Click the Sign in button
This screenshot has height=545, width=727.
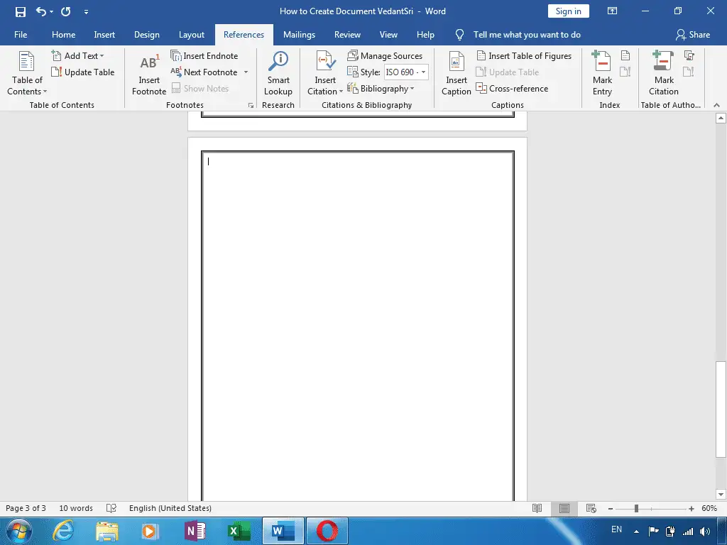569,11
